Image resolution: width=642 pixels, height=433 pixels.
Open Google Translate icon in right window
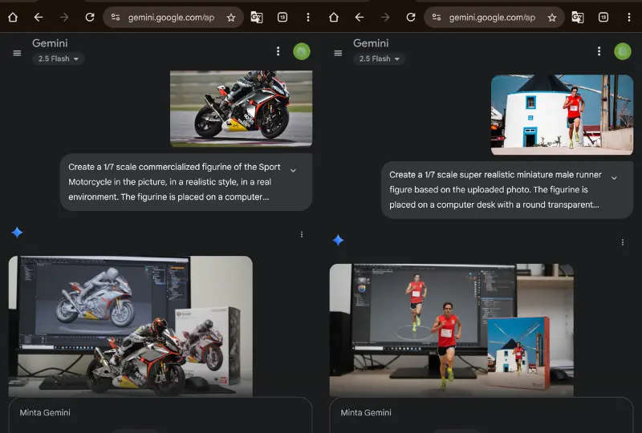pos(578,17)
